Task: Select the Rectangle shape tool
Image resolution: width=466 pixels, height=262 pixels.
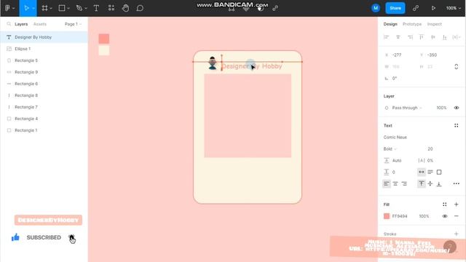Action: tap(61, 8)
